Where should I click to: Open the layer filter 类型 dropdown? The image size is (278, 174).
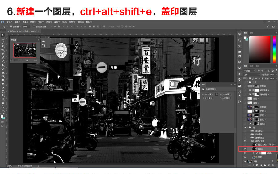[x=250, y=71]
